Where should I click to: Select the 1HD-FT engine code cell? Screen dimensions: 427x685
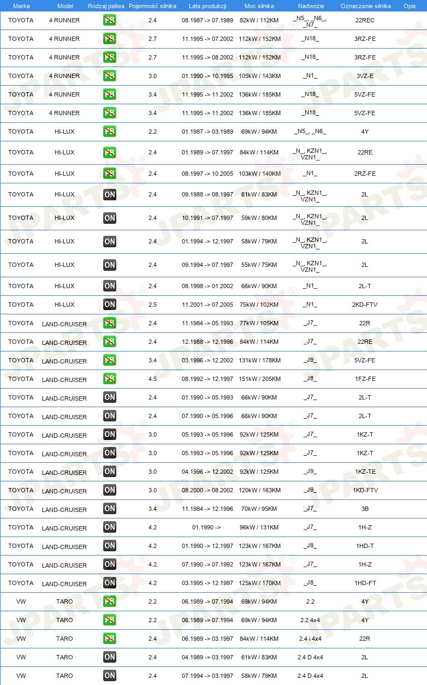365,583
